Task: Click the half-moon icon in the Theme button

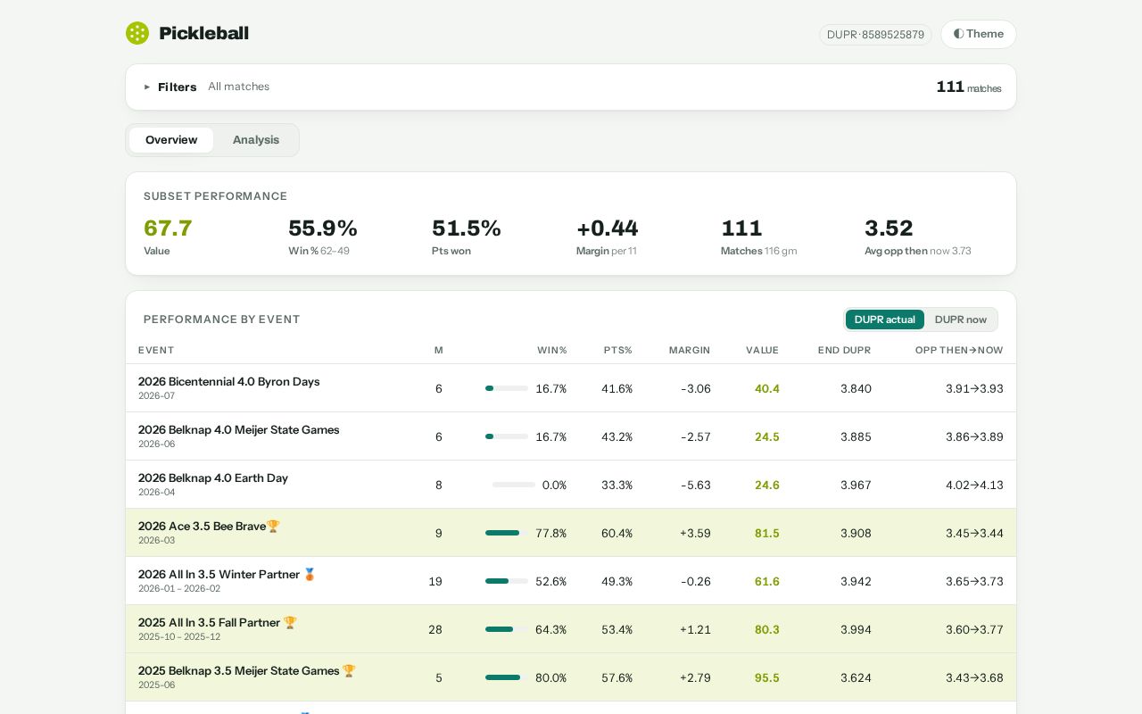Action: [958, 34]
